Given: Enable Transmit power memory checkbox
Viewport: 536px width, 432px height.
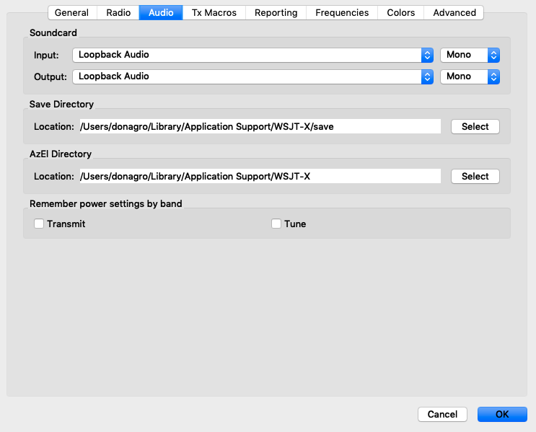Looking at the screenshot, I should coord(39,224).
